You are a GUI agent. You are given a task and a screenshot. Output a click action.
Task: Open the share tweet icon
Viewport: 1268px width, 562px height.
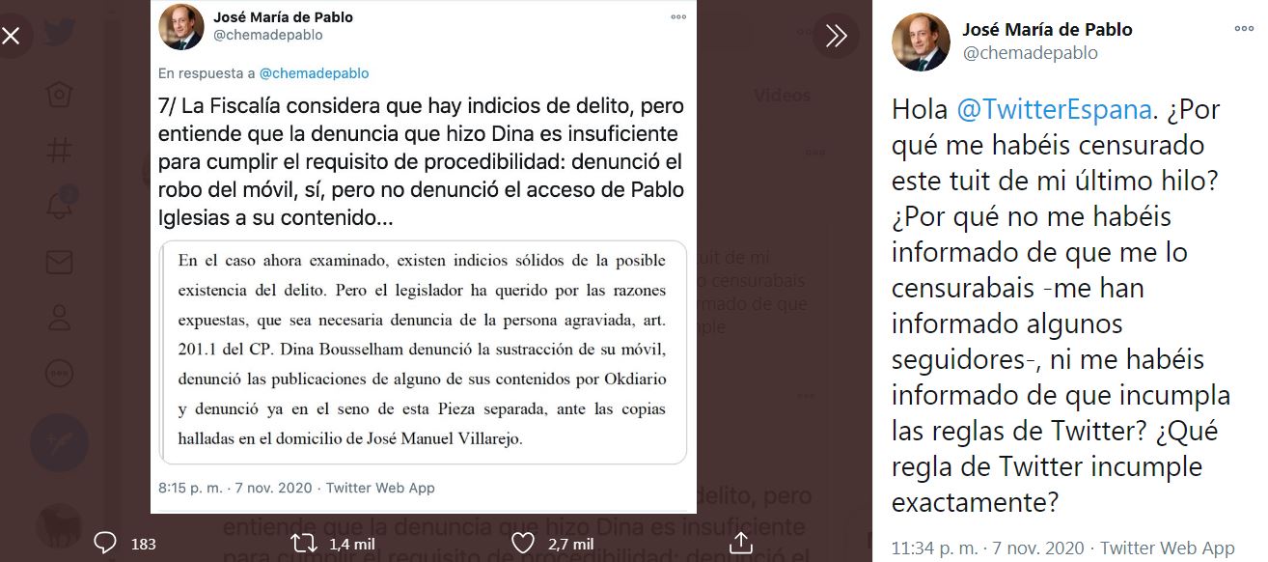pyautogui.click(x=739, y=543)
